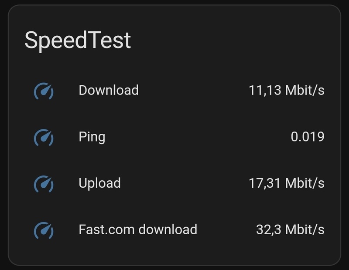Screen dimensions: 349x270
Task: Tap the 32,3 Mbit/s Fast.com value
Action: tap(290, 229)
